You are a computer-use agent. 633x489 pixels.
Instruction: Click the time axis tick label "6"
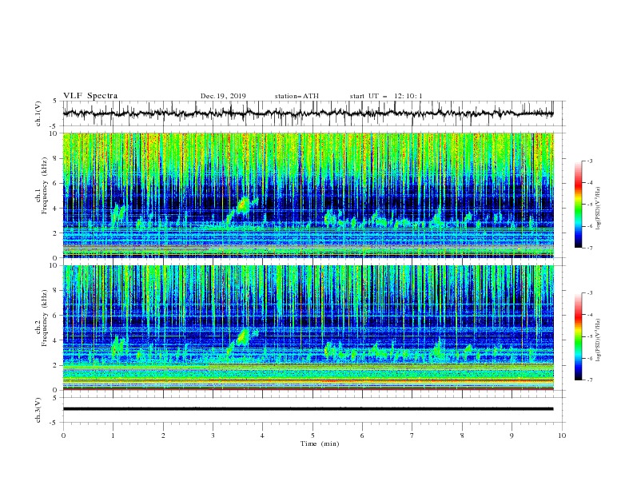[x=362, y=435]
